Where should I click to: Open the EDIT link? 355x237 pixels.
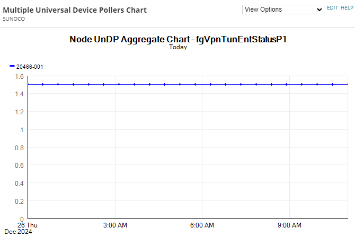332,8
